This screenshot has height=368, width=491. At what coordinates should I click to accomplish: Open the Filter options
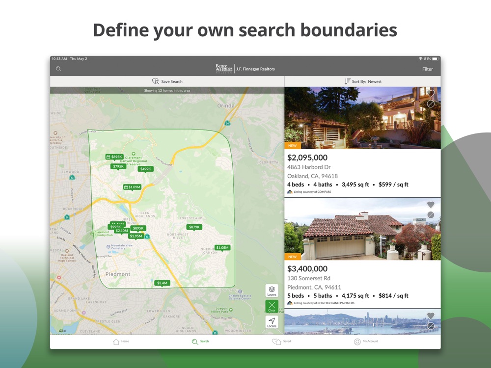click(x=428, y=69)
